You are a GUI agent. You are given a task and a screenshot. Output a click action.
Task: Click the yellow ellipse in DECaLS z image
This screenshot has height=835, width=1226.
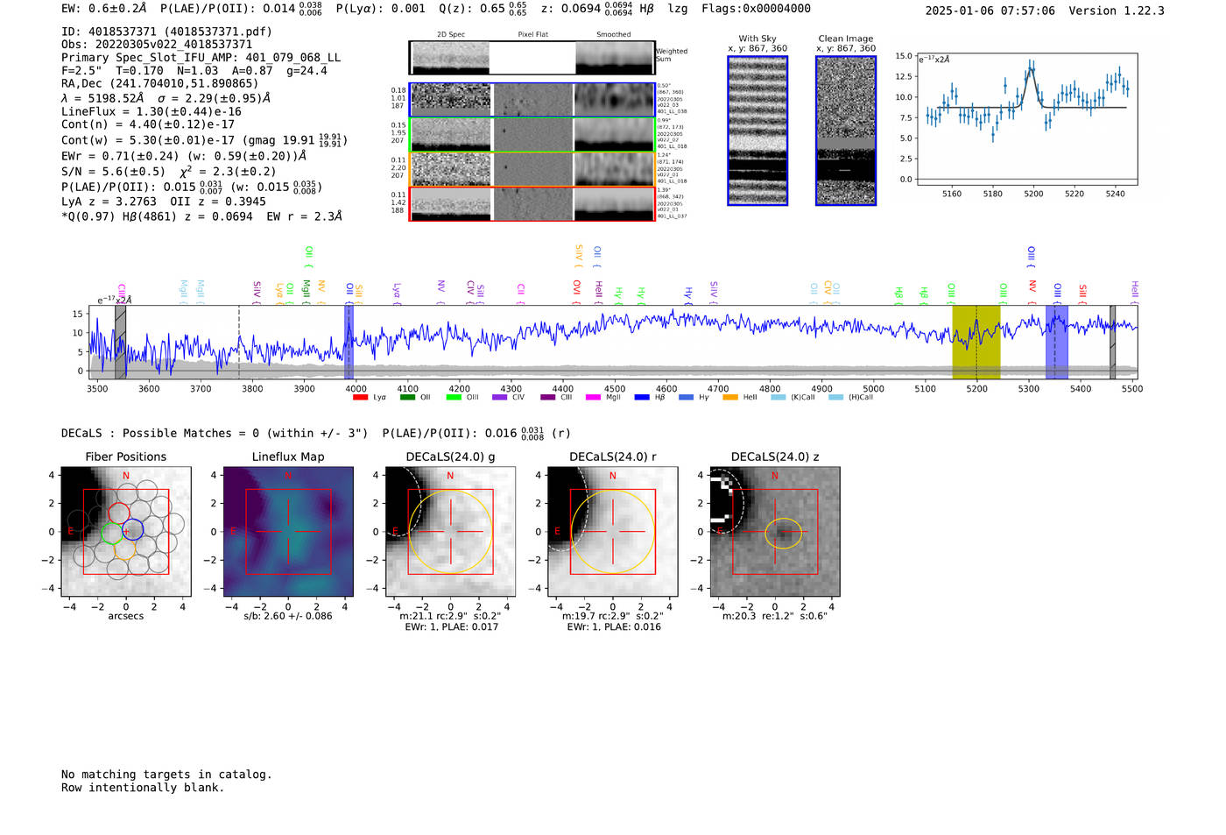click(x=784, y=534)
